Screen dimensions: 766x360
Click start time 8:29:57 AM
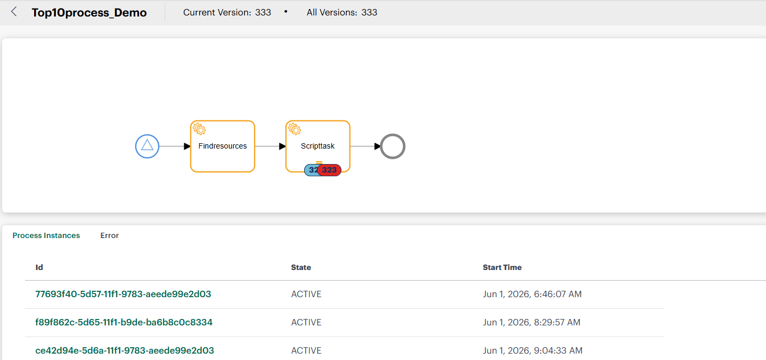(532, 322)
